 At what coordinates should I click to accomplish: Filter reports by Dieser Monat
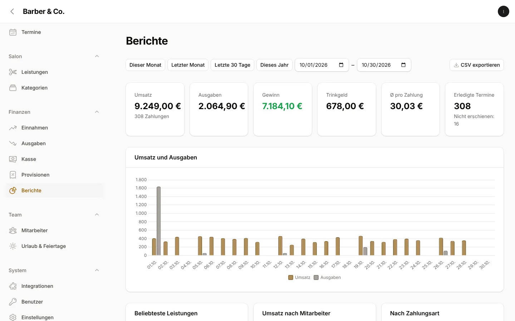(145, 65)
